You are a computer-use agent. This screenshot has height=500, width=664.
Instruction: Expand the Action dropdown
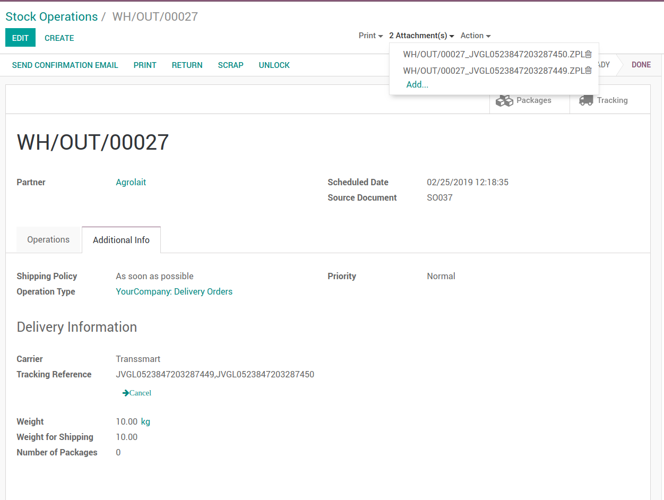click(476, 36)
